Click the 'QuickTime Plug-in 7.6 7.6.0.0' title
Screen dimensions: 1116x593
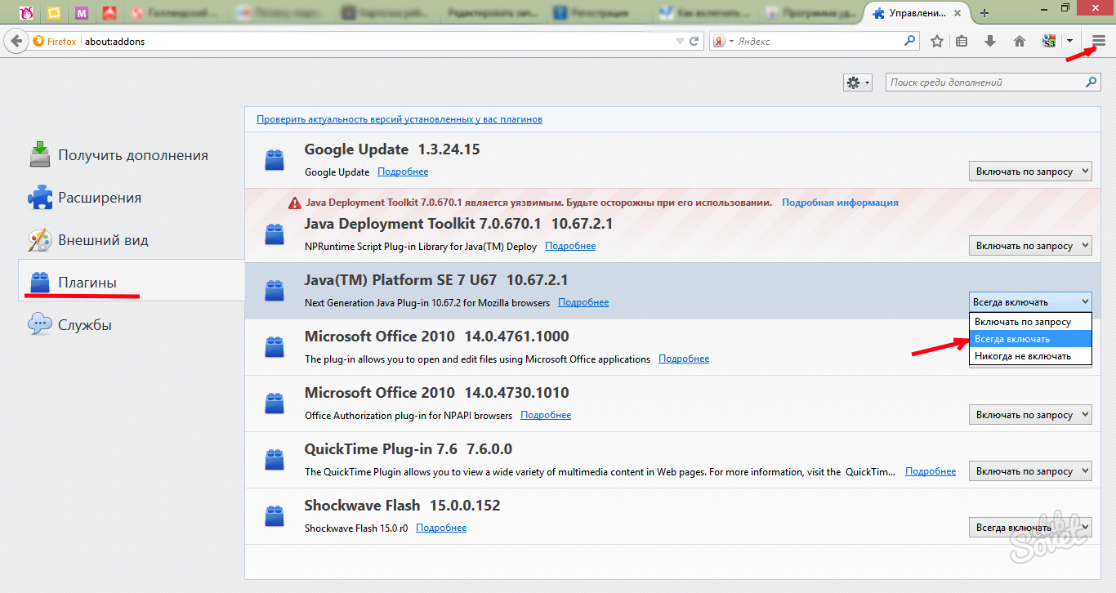click(408, 449)
